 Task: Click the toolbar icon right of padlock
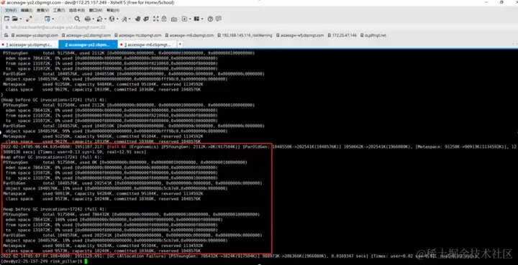click(x=174, y=19)
